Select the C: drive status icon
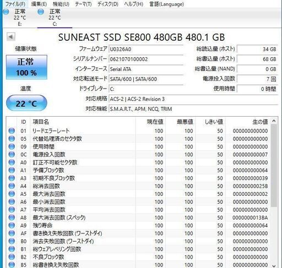The width and height of the screenshot is (282, 268). pyautogui.click(x=41, y=12)
